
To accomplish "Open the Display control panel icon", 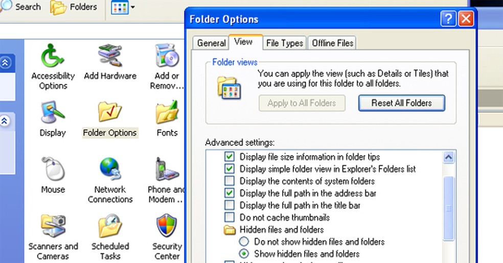I will tap(53, 112).
